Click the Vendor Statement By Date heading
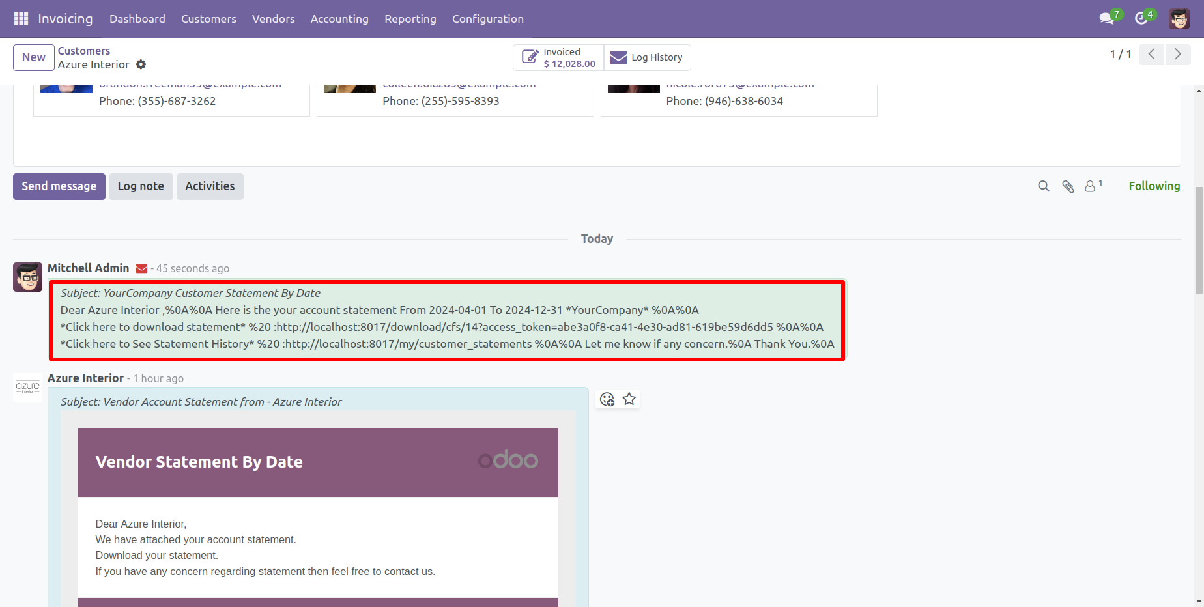The height and width of the screenshot is (607, 1204). tap(199, 462)
